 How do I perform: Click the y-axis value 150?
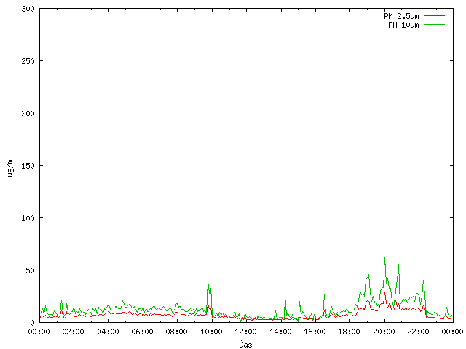pyautogui.click(x=28, y=166)
